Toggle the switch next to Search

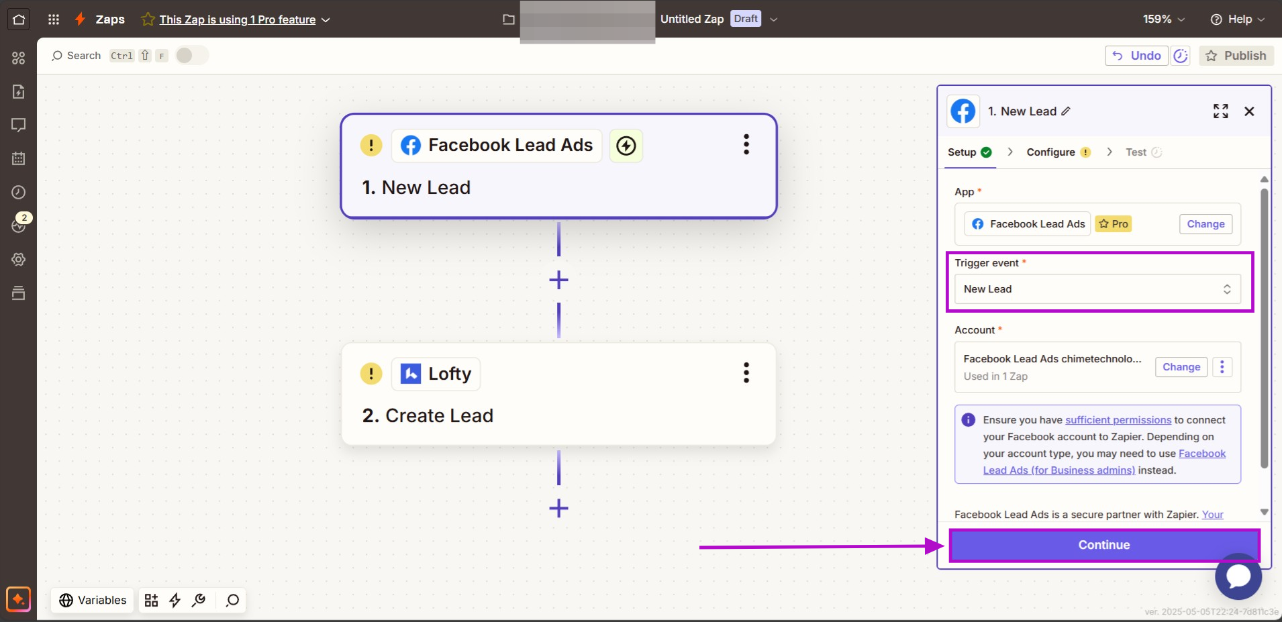pyautogui.click(x=191, y=56)
